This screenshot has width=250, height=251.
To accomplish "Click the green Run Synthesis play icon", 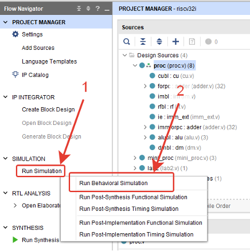I will [15, 240].
